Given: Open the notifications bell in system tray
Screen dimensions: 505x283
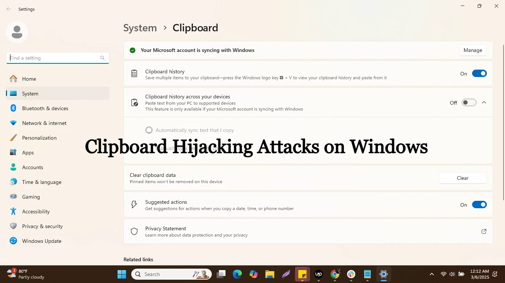Looking at the screenshot, I should tap(495, 274).
